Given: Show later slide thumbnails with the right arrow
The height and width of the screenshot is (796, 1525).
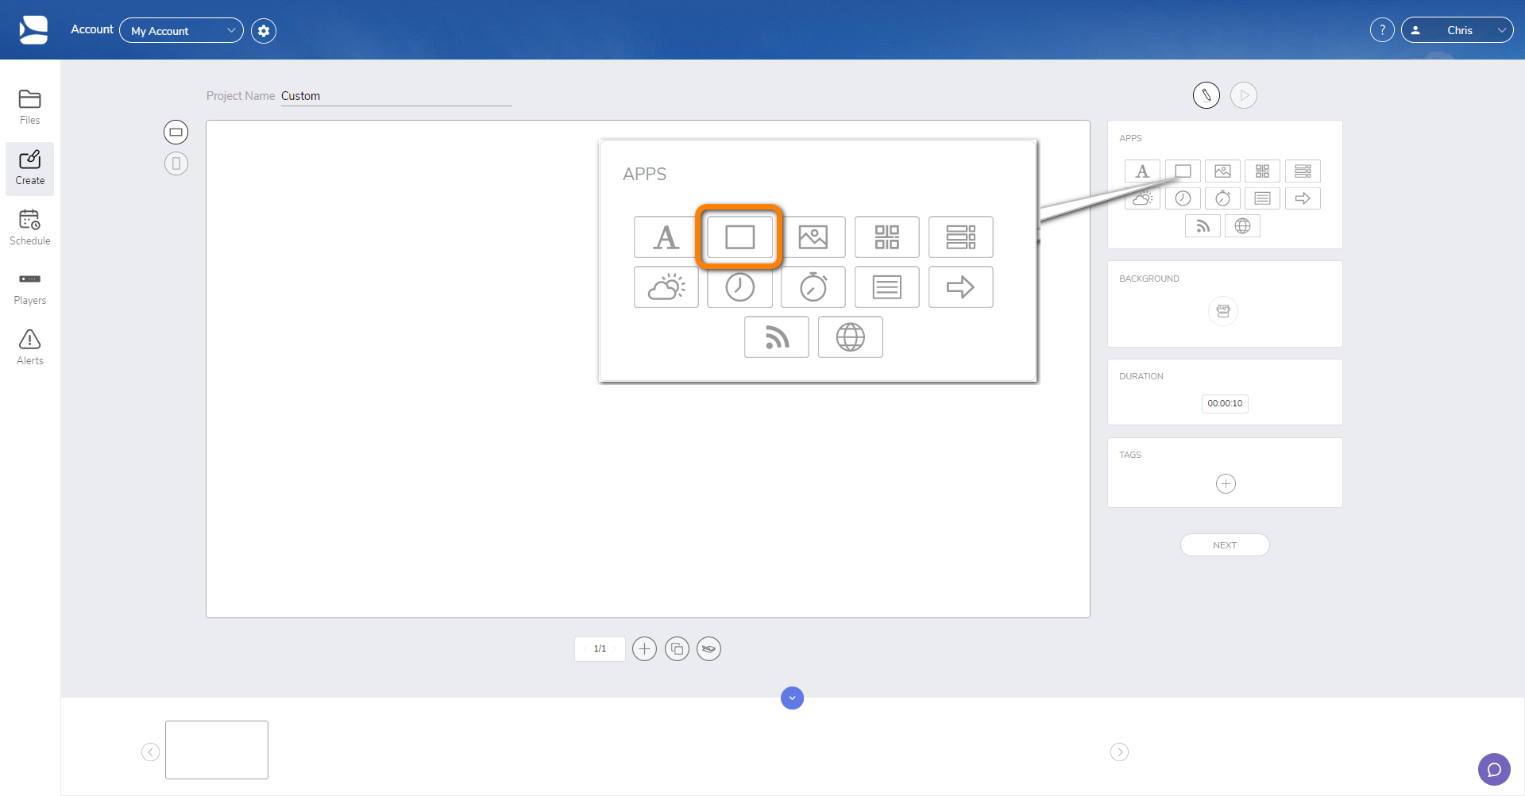Looking at the screenshot, I should 1119,752.
